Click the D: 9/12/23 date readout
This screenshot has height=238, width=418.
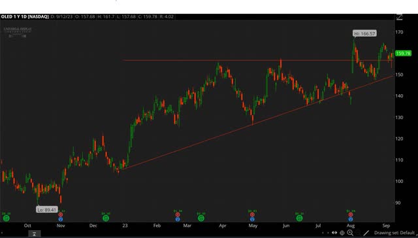click(x=61, y=17)
